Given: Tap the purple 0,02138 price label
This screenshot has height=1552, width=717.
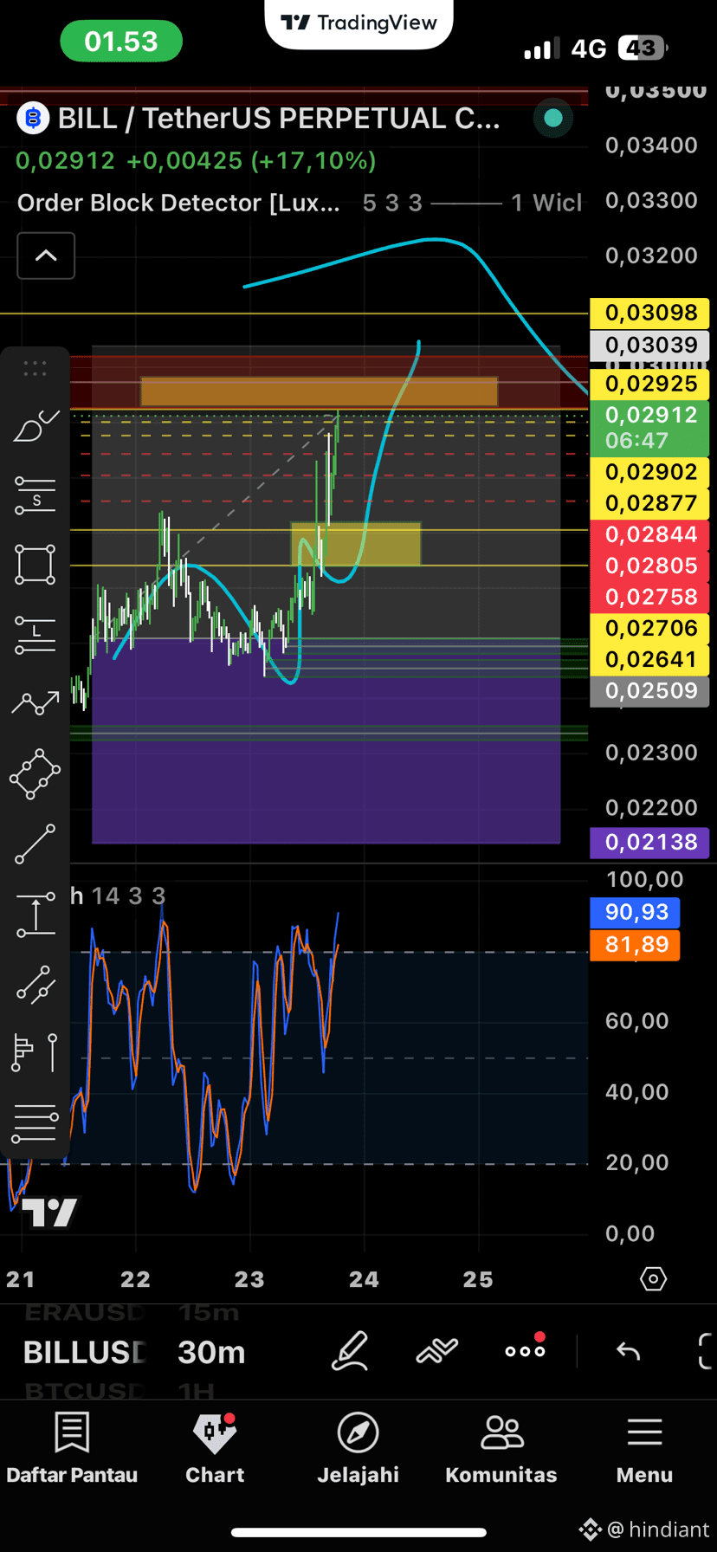Looking at the screenshot, I should (x=650, y=842).
